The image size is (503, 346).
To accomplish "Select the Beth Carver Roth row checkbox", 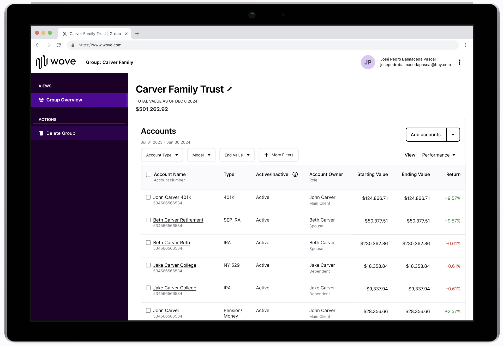I will [148, 243].
